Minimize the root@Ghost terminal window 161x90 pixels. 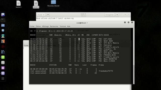coord(125,22)
